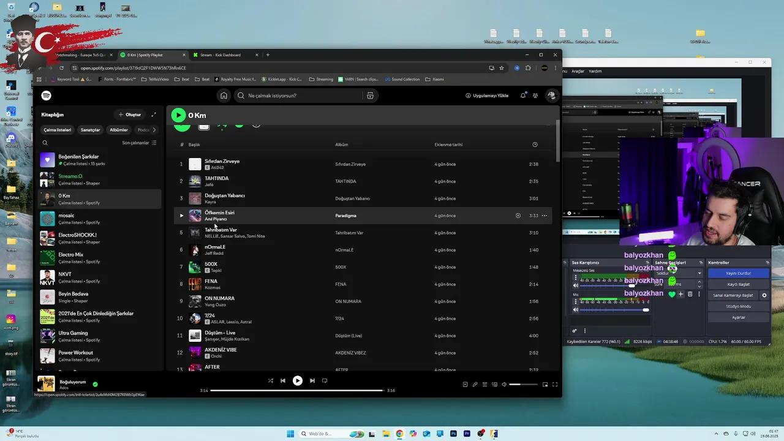The height and width of the screenshot is (441, 784).
Task: Open Friend Activity icon beside the bell
Action: 535,96
